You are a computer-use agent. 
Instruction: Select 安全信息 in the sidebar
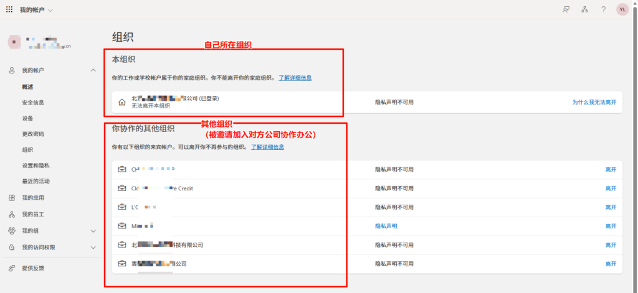tap(32, 102)
